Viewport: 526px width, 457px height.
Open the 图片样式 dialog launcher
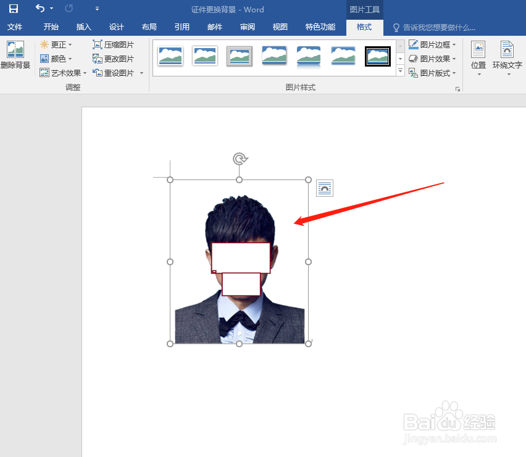coord(457,89)
